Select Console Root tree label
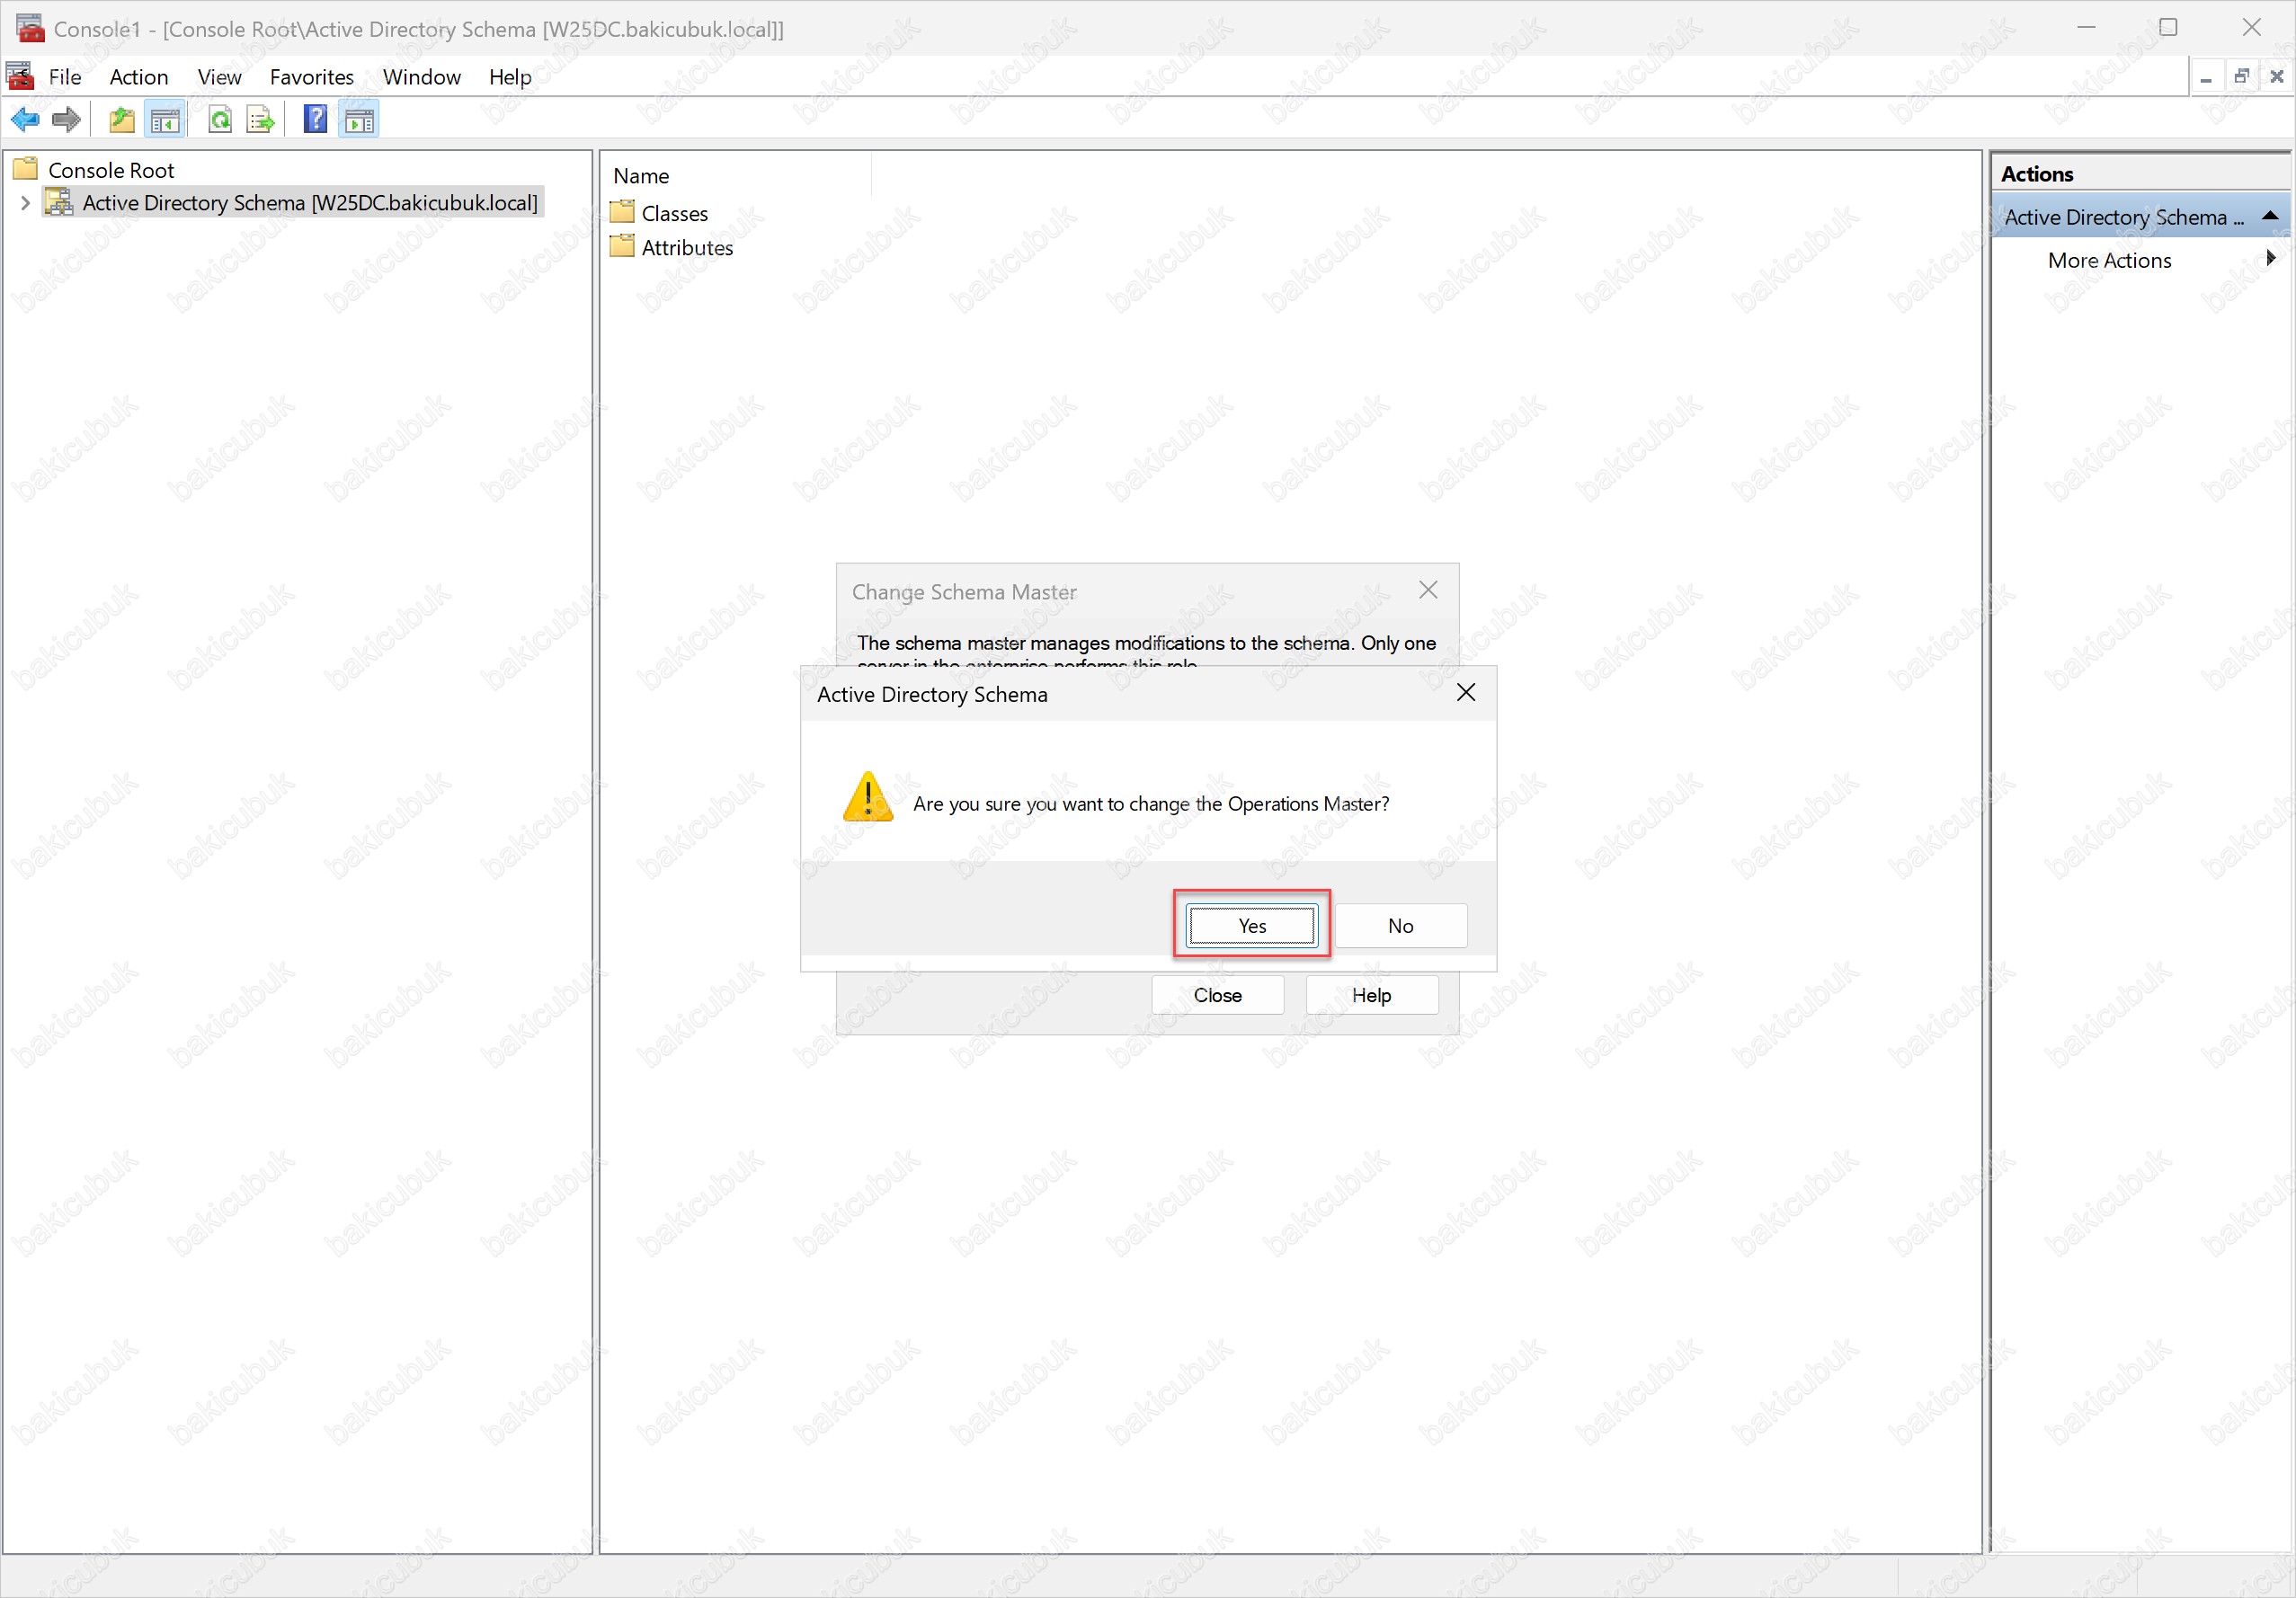 point(111,170)
